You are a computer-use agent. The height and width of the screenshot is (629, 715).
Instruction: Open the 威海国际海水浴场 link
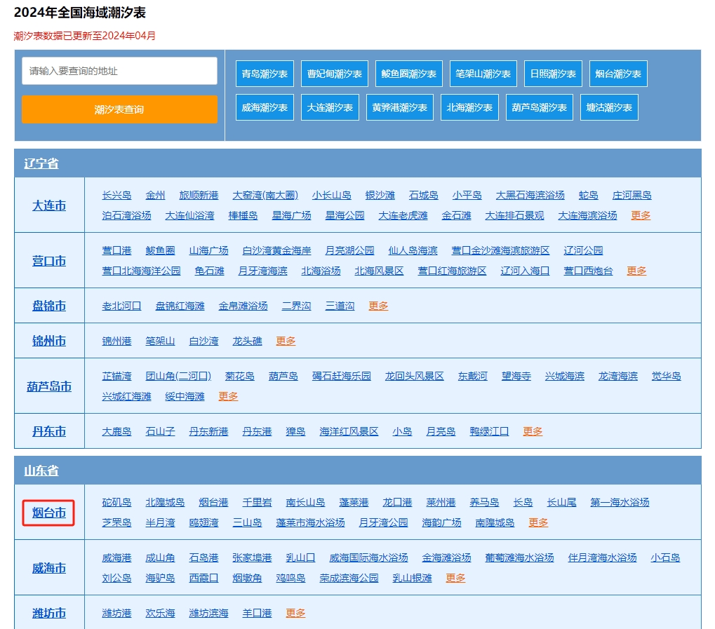point(368,557)
